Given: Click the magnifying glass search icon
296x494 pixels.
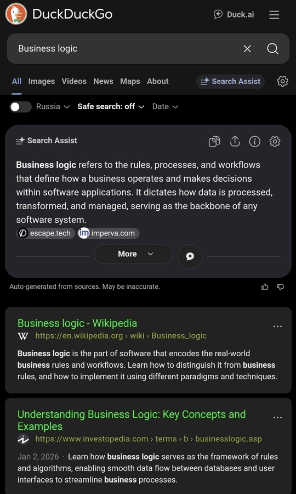Looking at the screenshot, I should [272, 49].
